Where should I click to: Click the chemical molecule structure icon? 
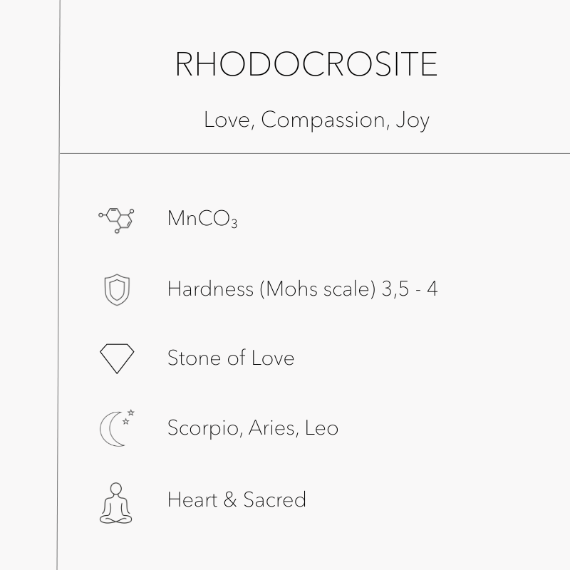tap(117, 219)
